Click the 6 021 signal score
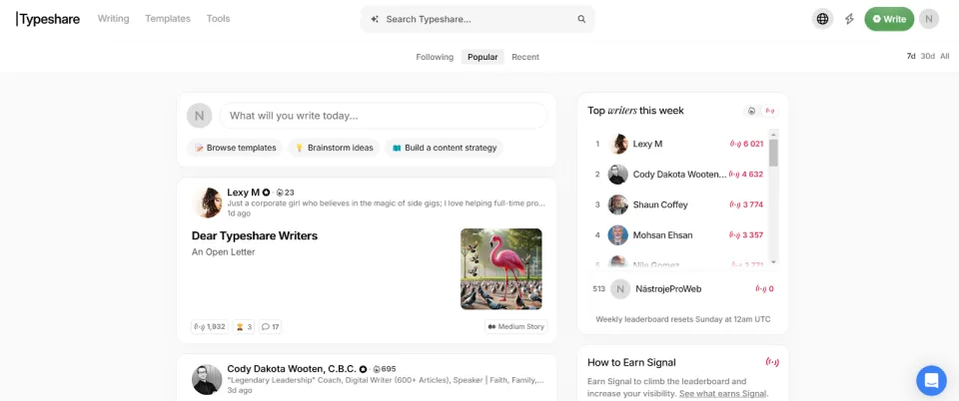The height and width of the screenshot is (401, 959). click(747, 144)
